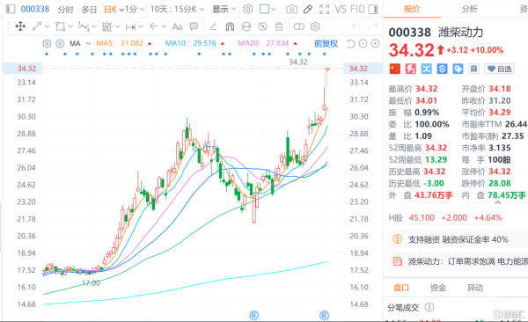Remove the MA indicator with X icon
Screen dimensions: 528x322
tap(60, 43)
